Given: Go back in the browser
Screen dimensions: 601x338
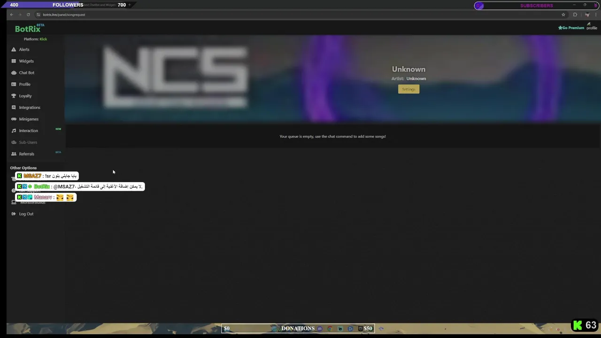Looking at the screenshot, I should click(11, 15).
